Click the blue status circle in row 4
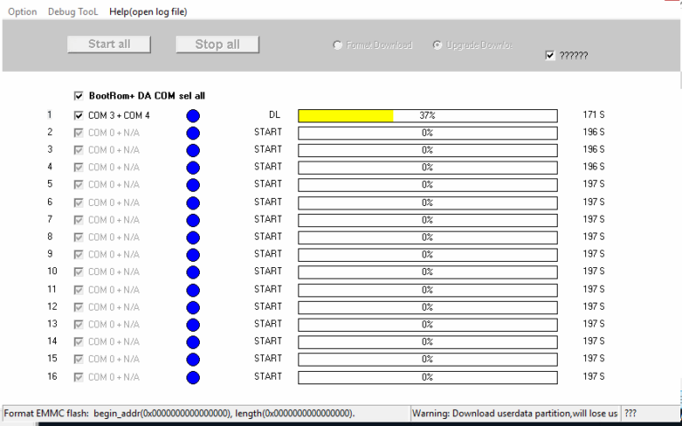 tap(193, 168)
